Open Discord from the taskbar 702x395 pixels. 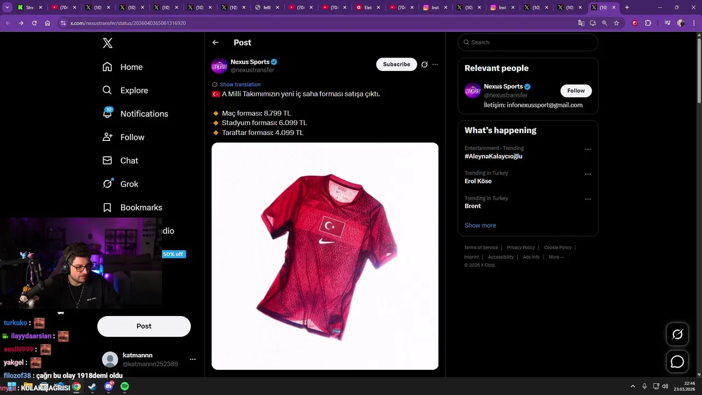[x=109, y=387]
